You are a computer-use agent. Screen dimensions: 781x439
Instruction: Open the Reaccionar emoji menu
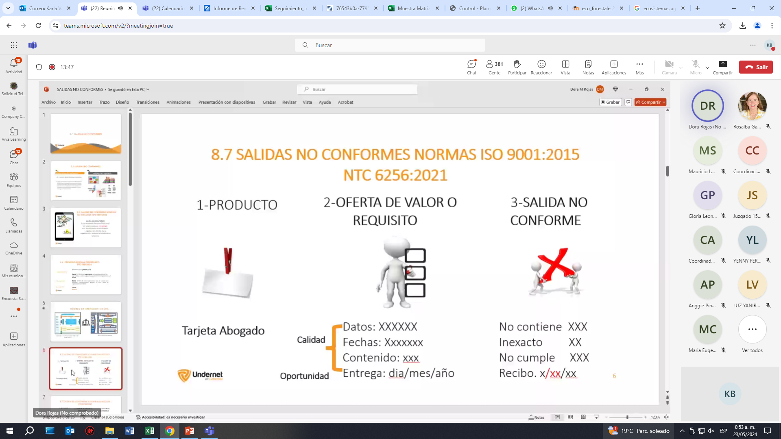click(541, 67)
